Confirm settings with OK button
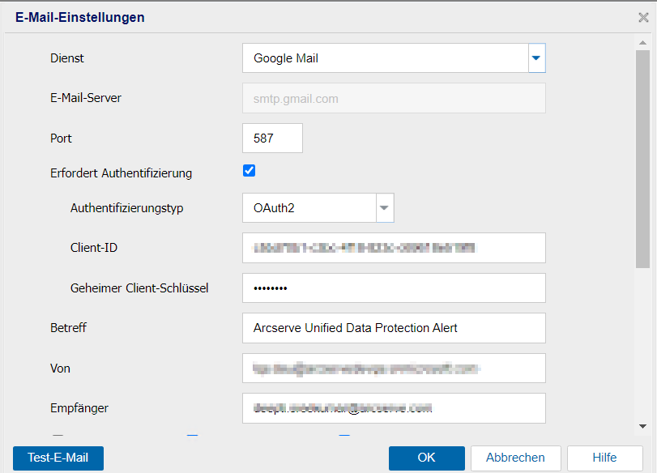The height and width of the screenshot is (473, 657). tap(427, 458)
